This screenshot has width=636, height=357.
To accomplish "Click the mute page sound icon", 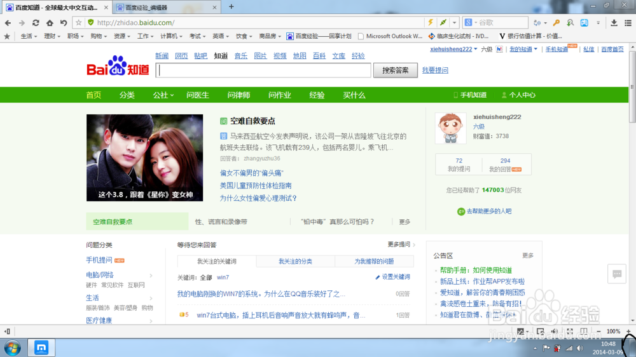I will click(555, 332).
